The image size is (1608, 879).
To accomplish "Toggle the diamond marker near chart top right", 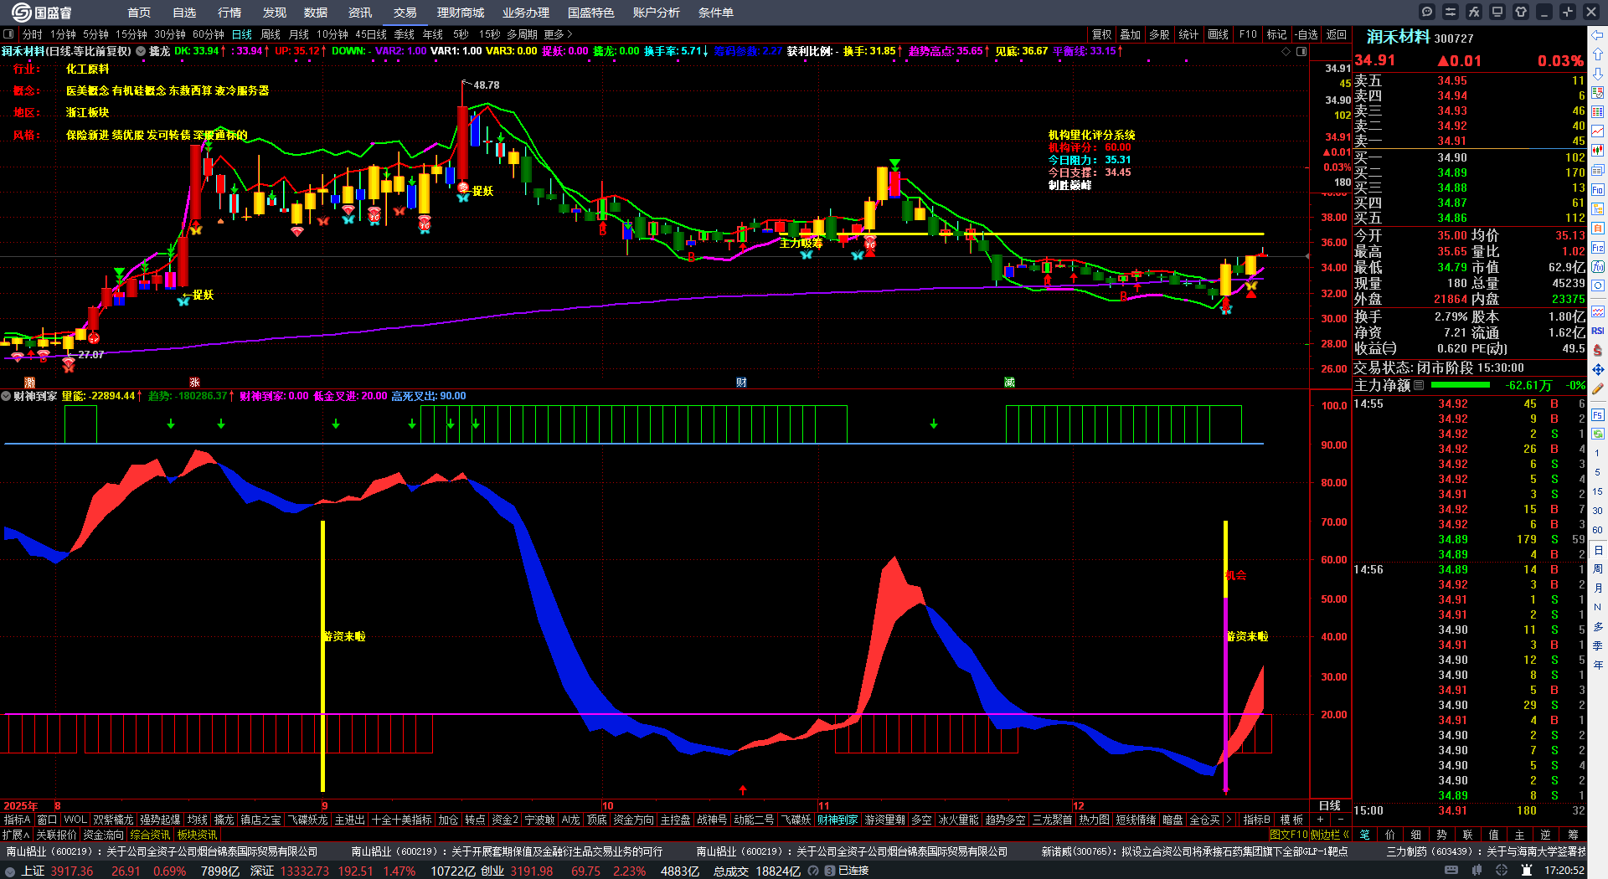I will click(x=1286, y=51).
